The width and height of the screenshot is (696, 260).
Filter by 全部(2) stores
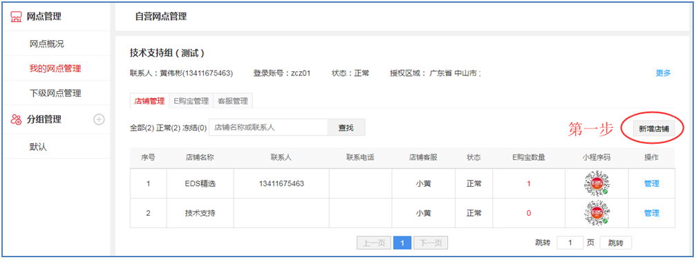click(x=142, y=128)
